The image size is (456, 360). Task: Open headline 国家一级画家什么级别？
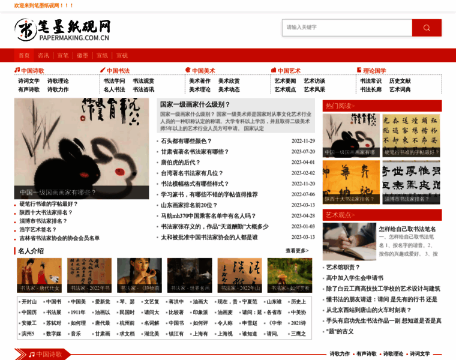[x=195, y=104]
